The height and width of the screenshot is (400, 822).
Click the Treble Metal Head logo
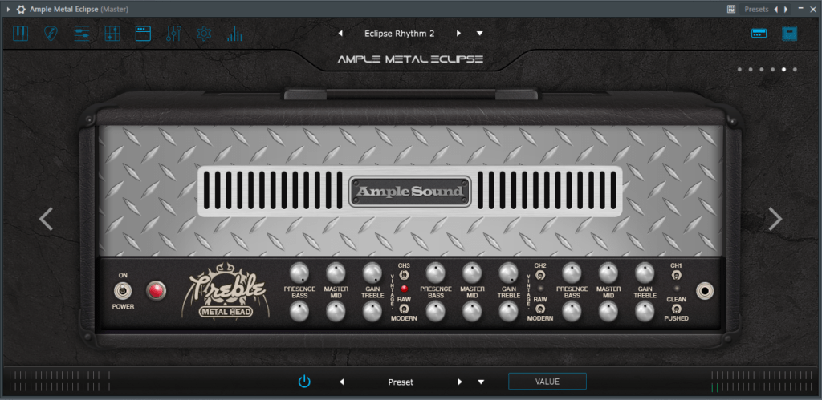(226, 291)
